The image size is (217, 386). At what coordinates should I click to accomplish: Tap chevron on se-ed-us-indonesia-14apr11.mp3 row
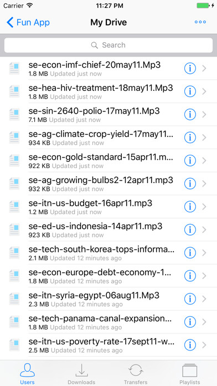[x=204, y=230]
